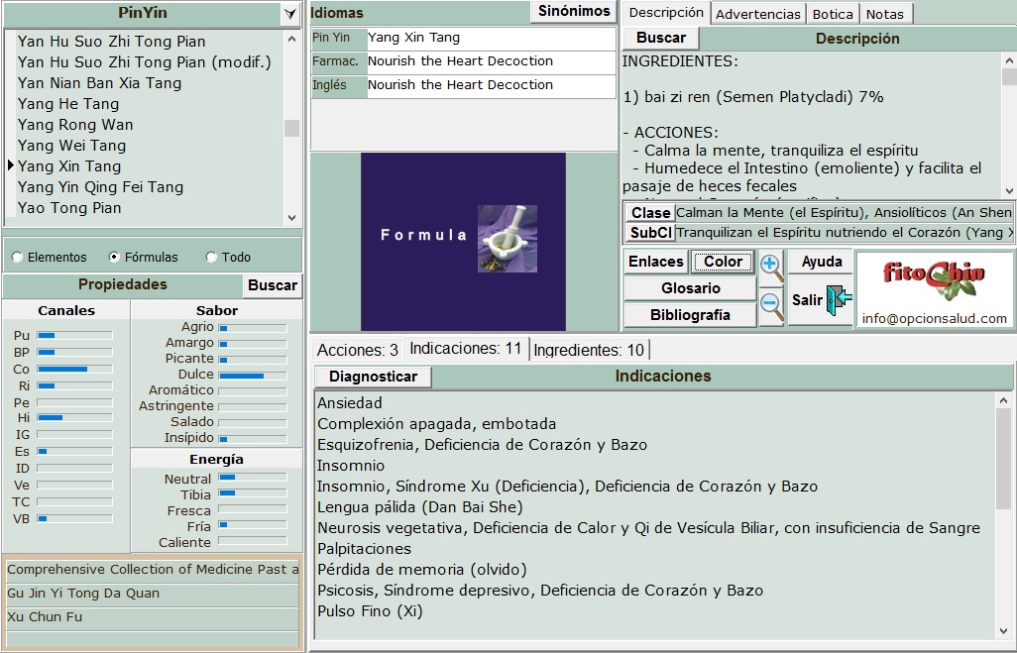Open the Advertencias tab
This screenshot has width=1017, height=653.
pos(757,14)
